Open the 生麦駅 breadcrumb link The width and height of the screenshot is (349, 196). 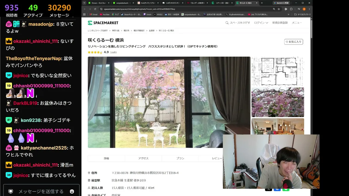click(x=152, y=30)
